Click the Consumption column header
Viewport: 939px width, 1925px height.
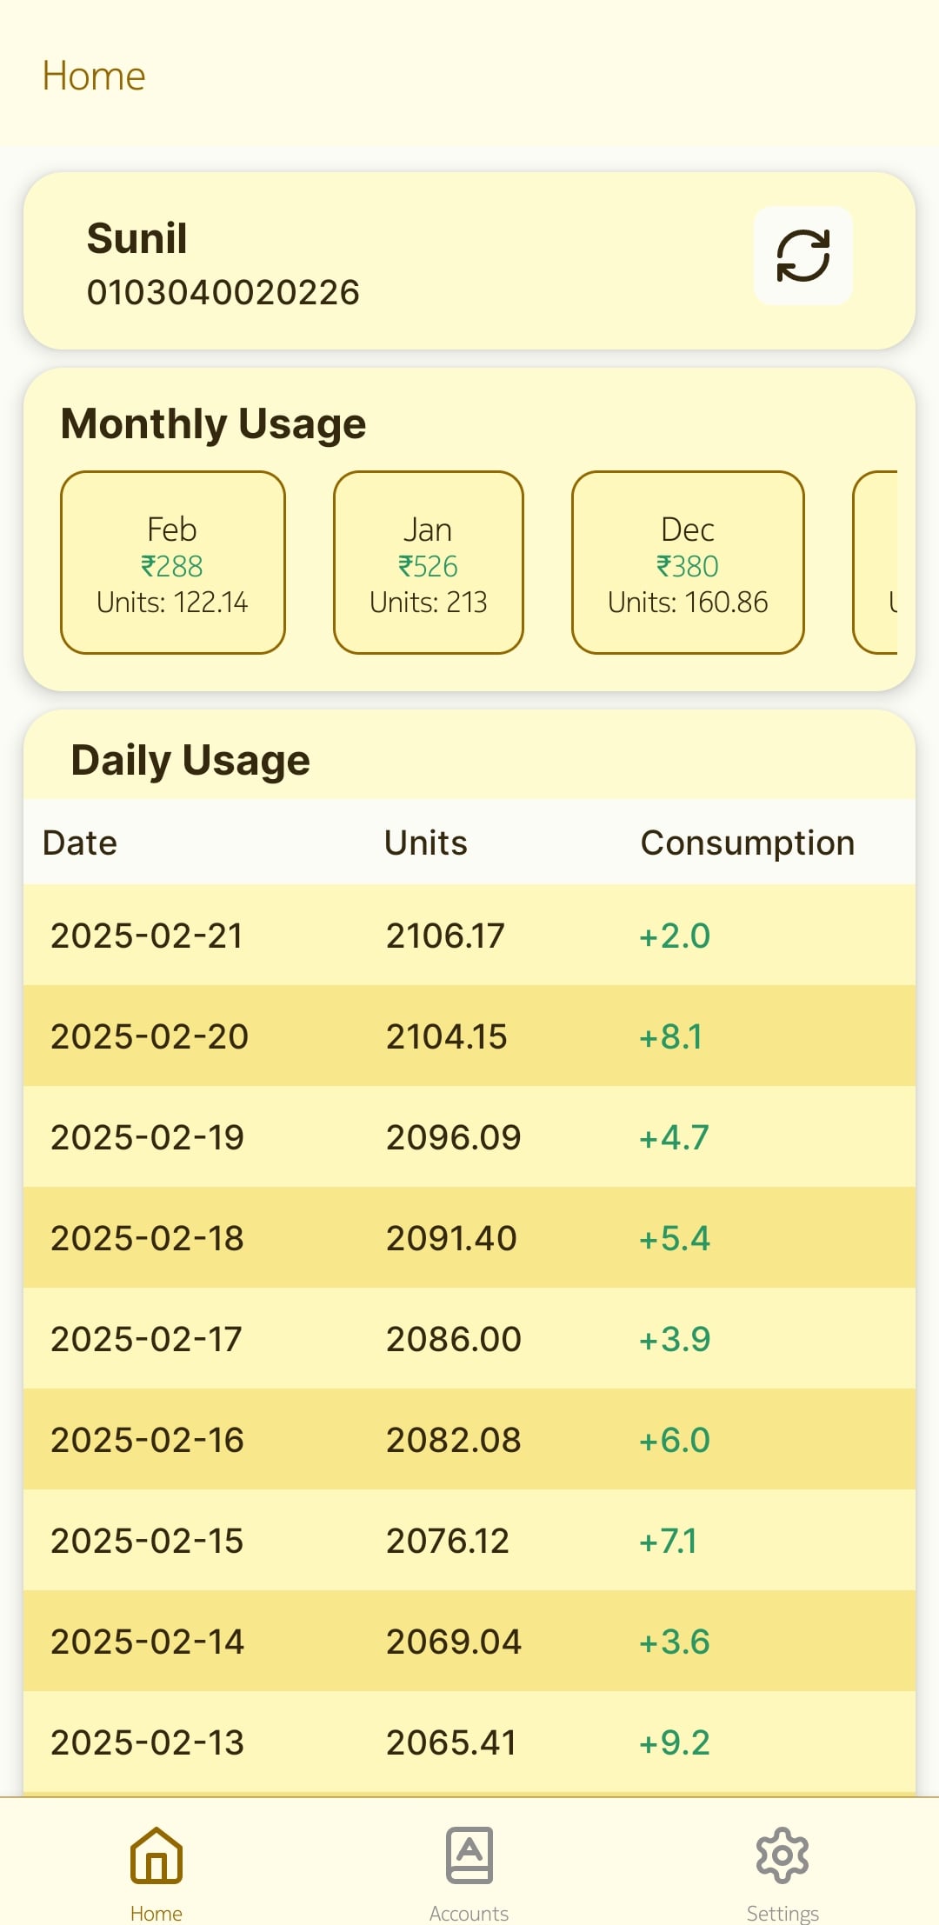[748, 843]
